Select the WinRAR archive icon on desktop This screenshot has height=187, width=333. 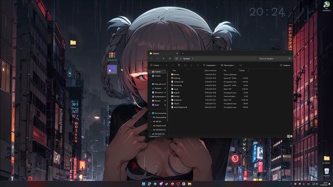tap(112, 57)
